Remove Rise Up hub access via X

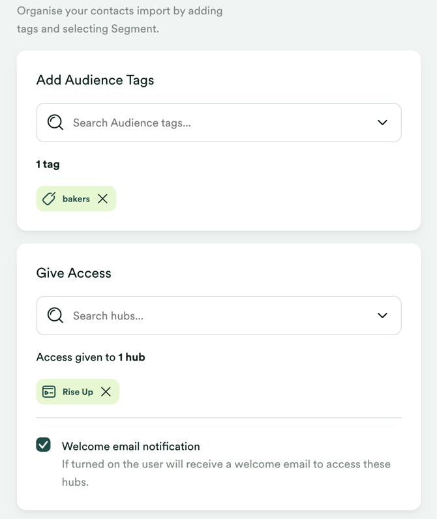106,392
